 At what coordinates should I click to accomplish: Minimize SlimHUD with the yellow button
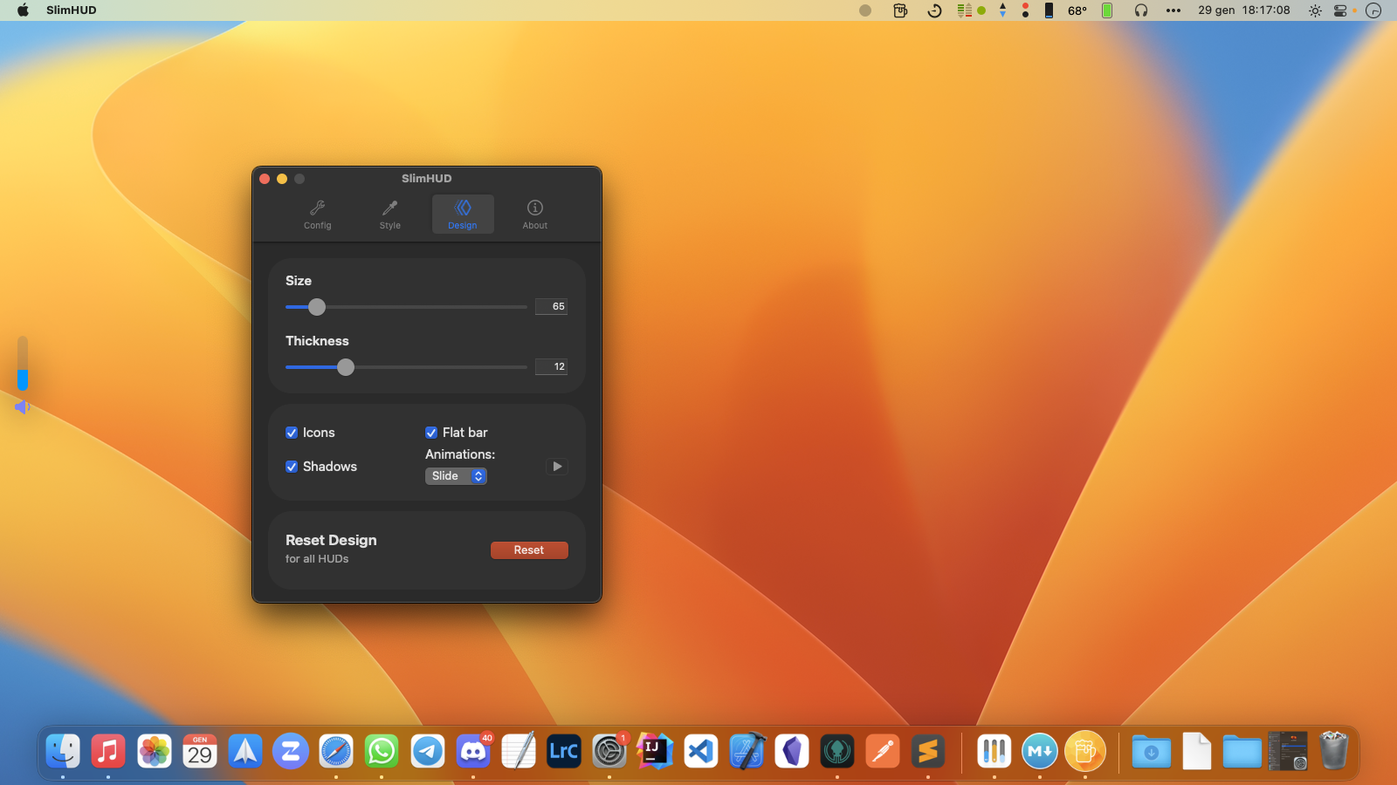[x=282, y=179]
